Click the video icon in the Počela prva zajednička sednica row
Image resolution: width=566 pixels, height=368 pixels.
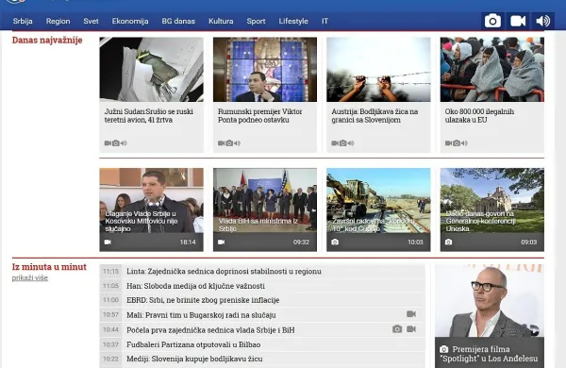[x=411, y=329]
